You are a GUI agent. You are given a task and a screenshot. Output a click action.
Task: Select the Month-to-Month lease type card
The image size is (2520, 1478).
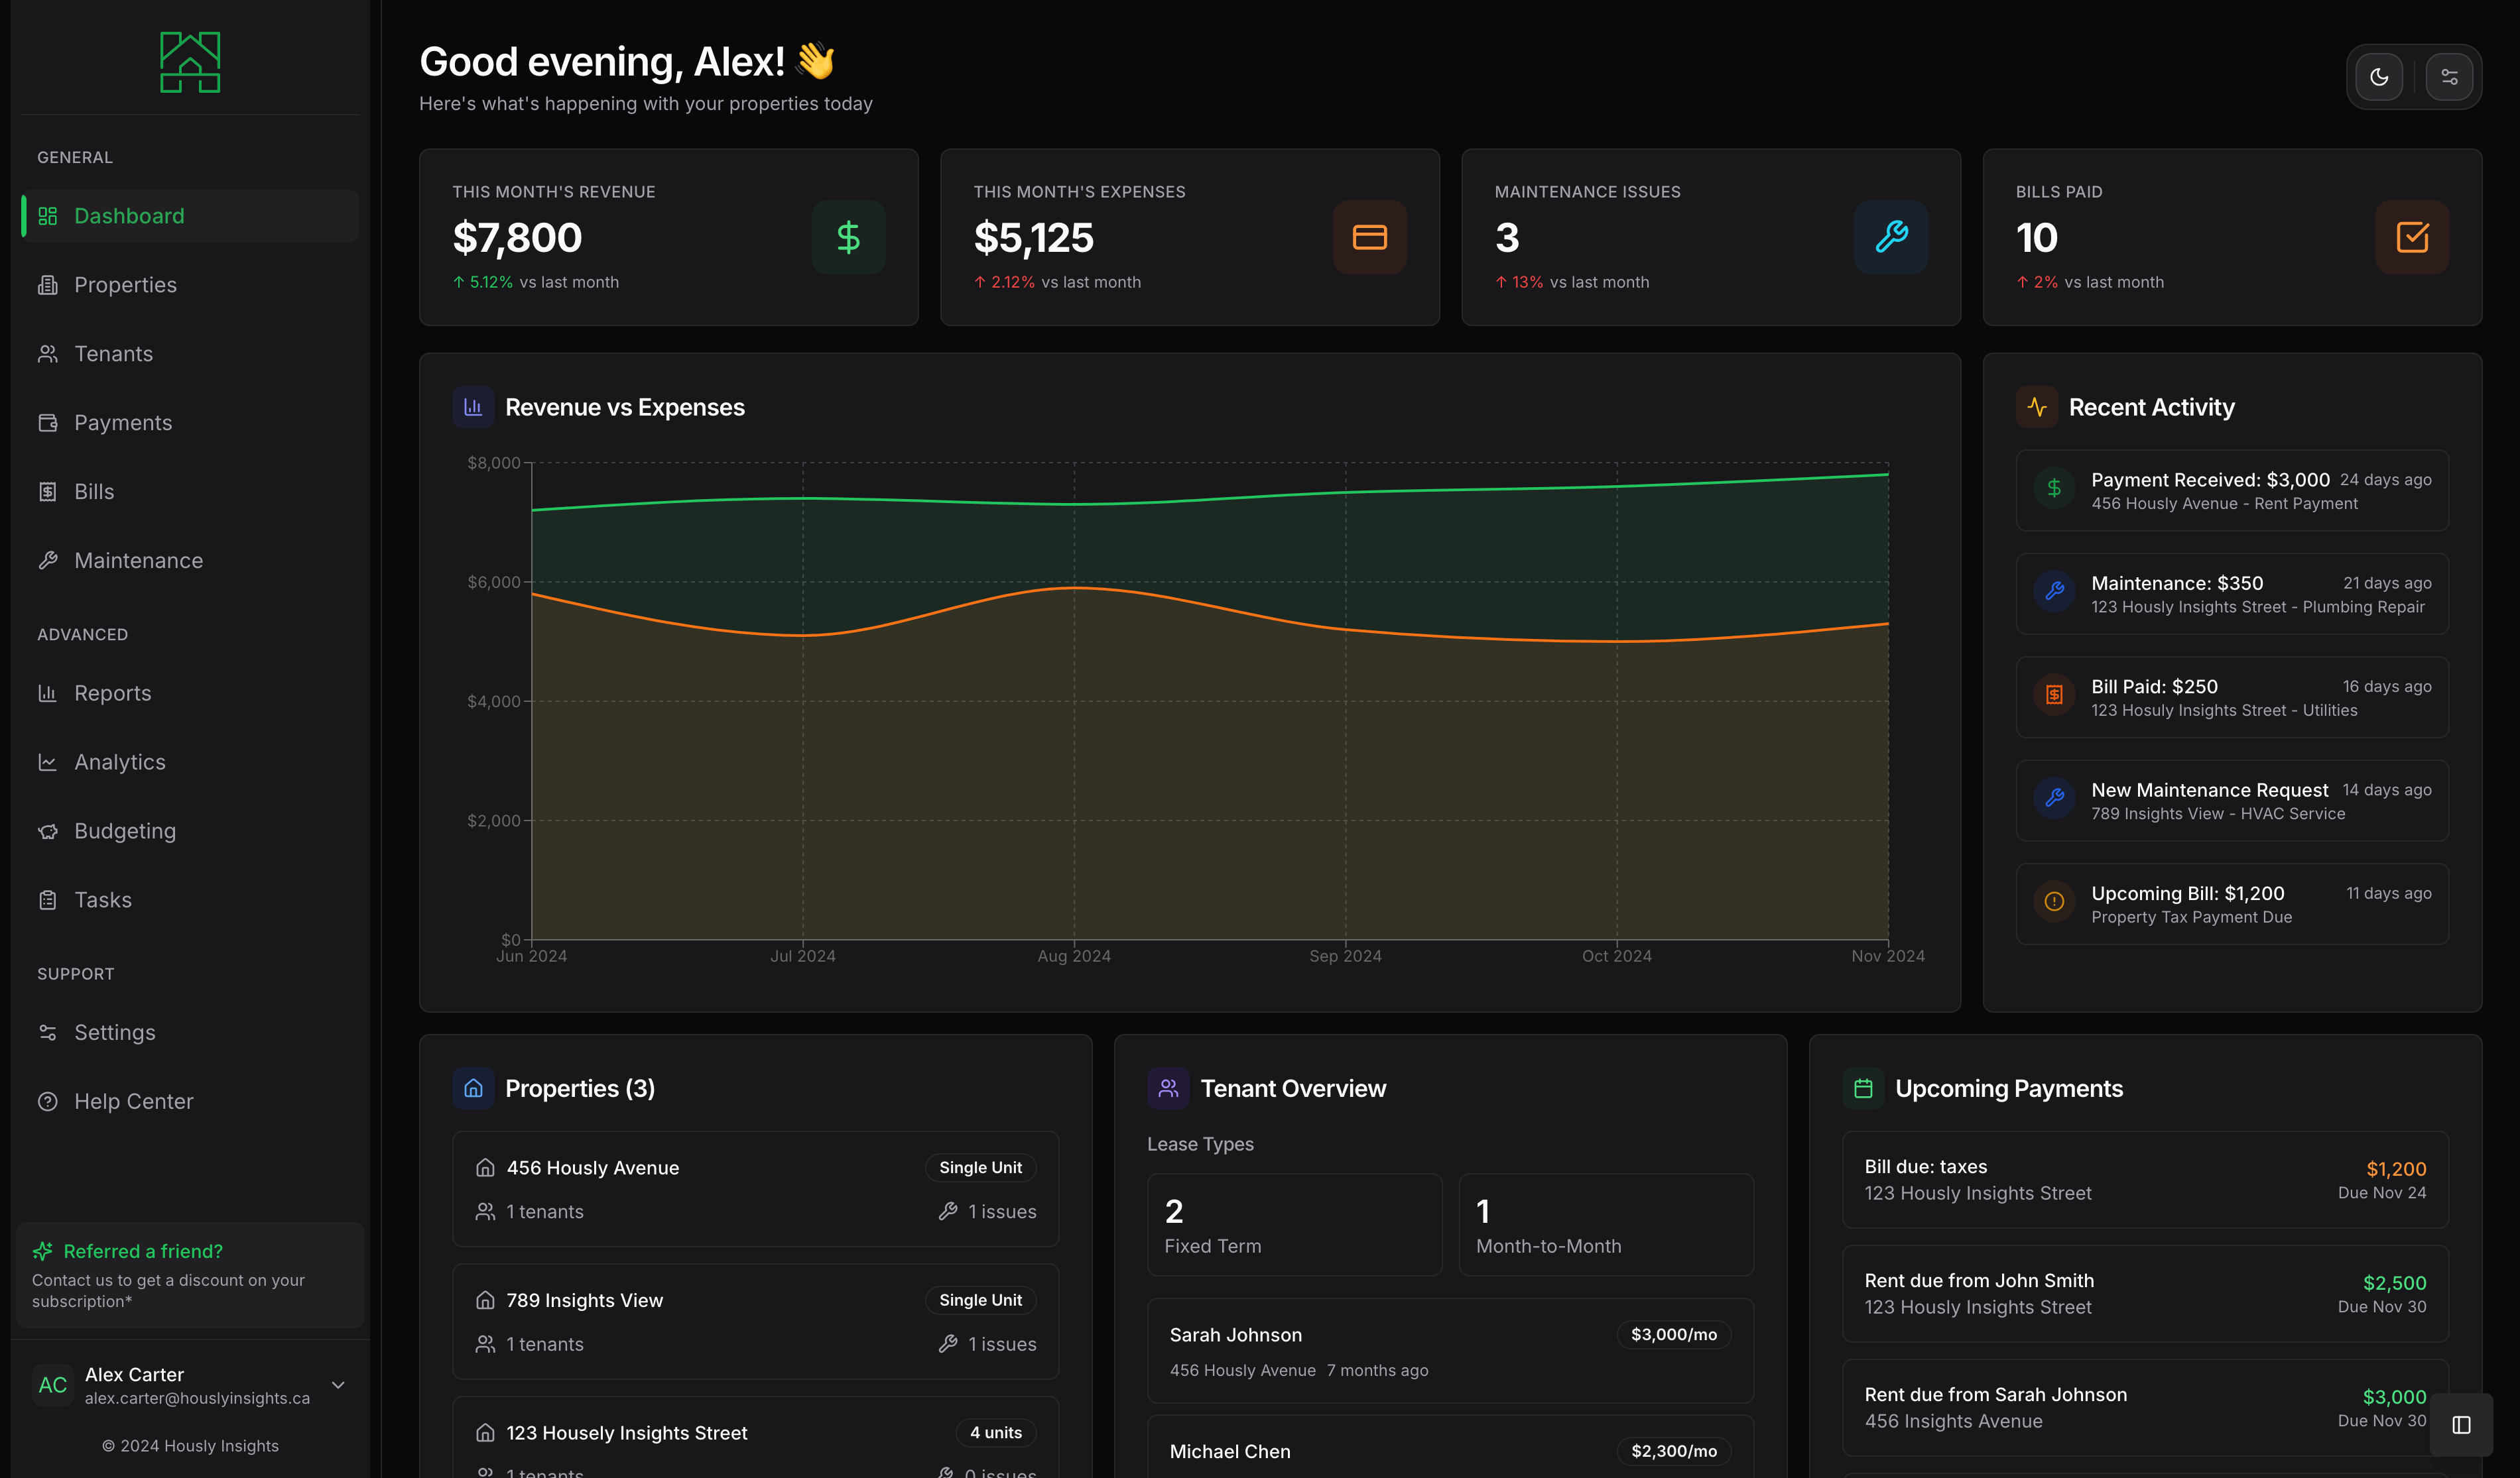click(1606, 1225)
